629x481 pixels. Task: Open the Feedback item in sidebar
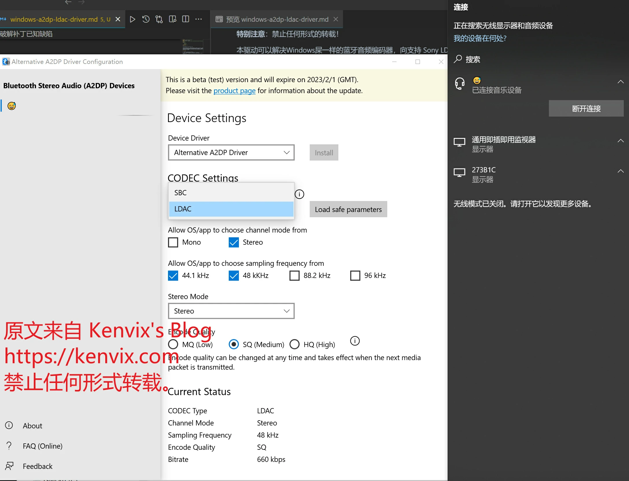click(38, 466)
